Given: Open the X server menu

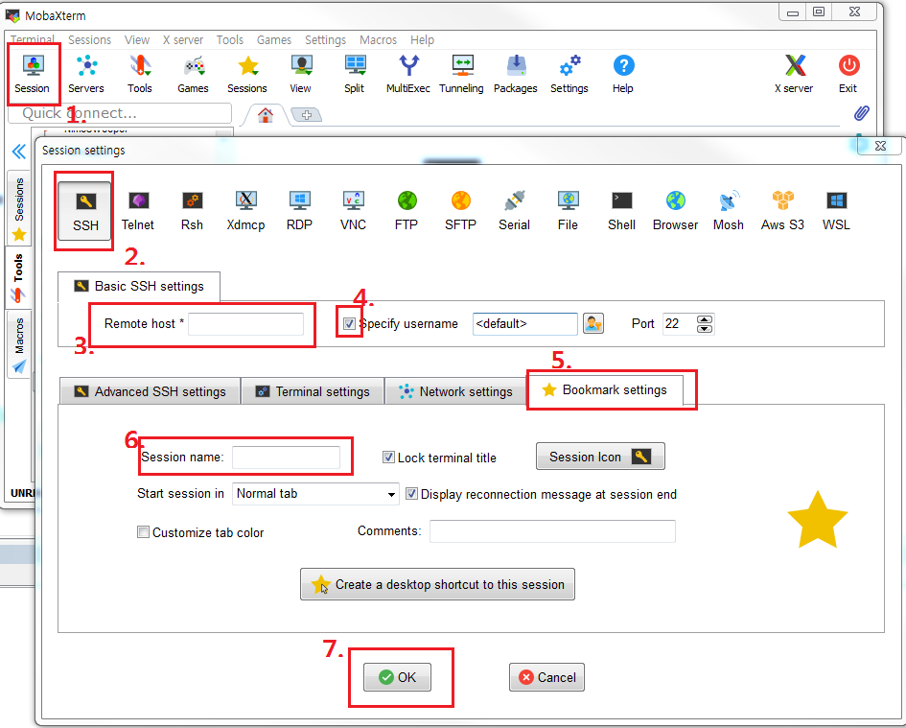Looking at the screenshot, I should pyautogui.click(x=182, y=40).
